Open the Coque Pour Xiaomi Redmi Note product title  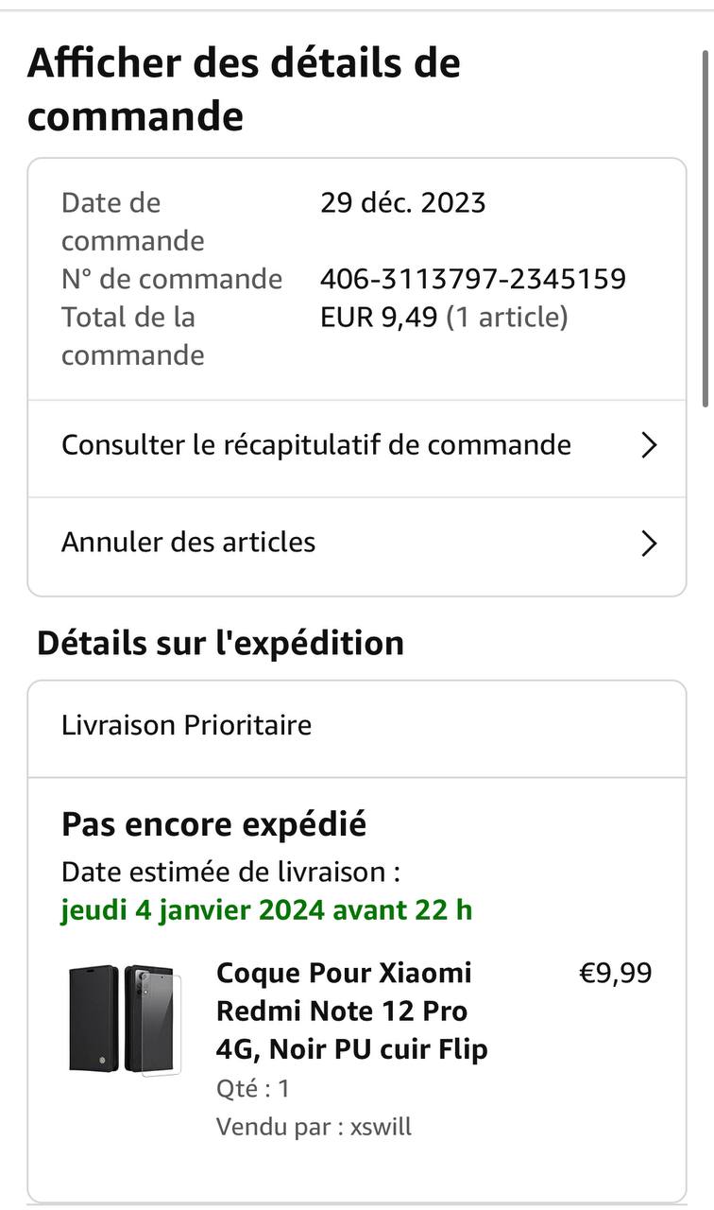pos(352,1011)
